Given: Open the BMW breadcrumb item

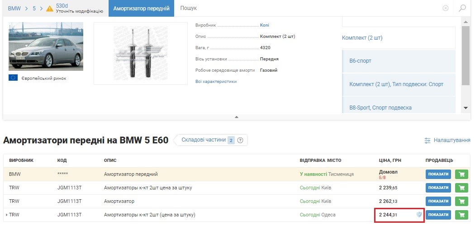Looking at the screenshot, I should (x=14, y=8).
